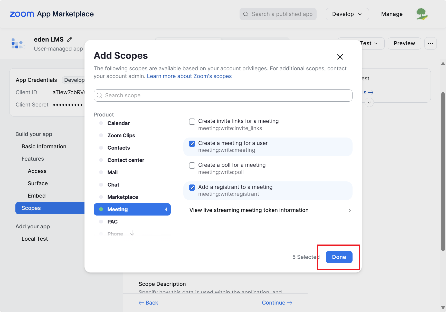Click the App Credentials heading
This screenshot has height=312, width=446.
[36, 80]
